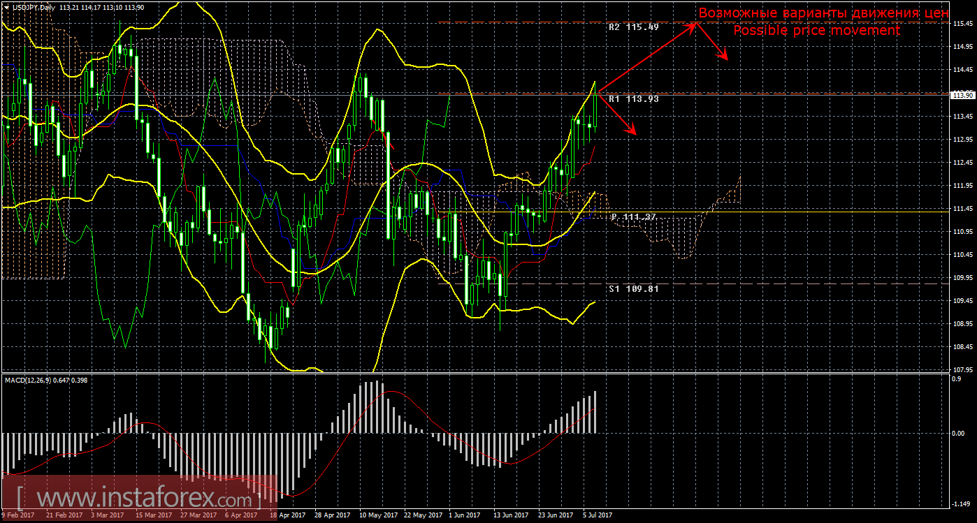Open the USDJPY chart dropdown triangle
977x523 pixels.
click(x=6, y=6)
